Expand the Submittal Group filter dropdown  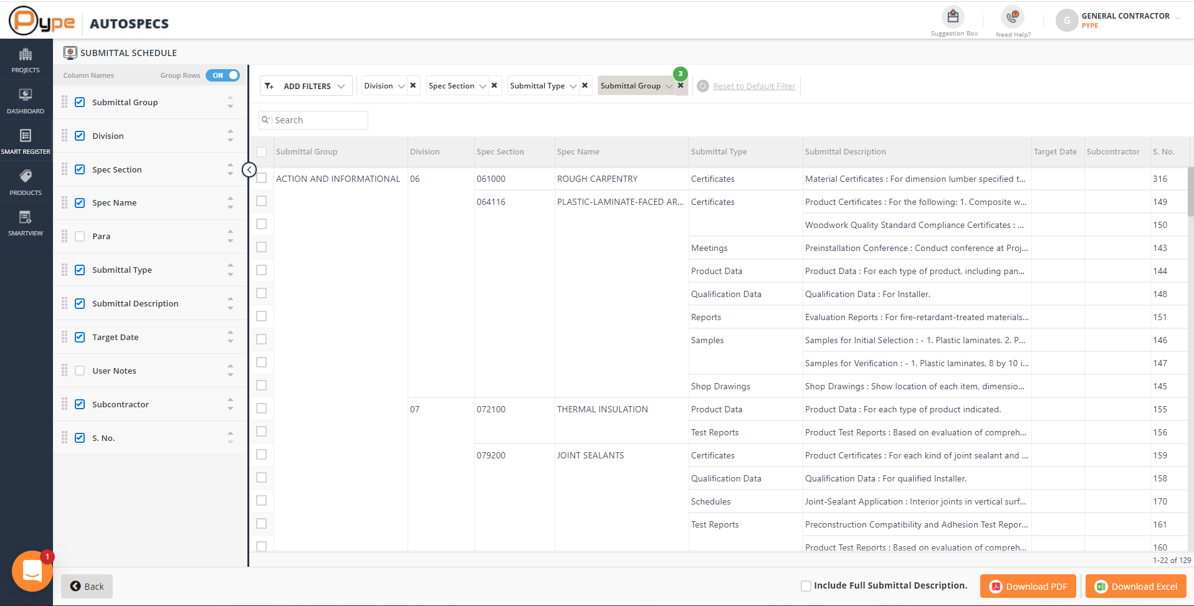pyautogui.click(x=669, y=86)
